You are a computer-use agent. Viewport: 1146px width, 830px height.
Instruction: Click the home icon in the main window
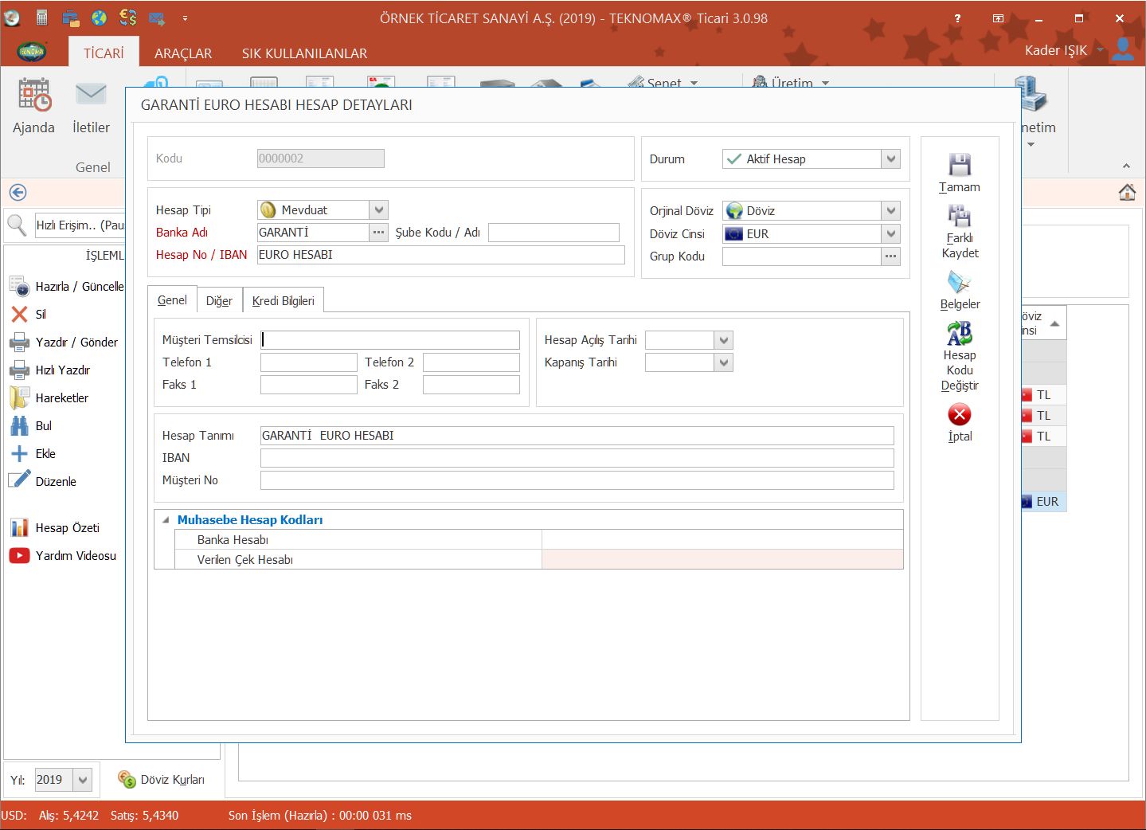1127,192
